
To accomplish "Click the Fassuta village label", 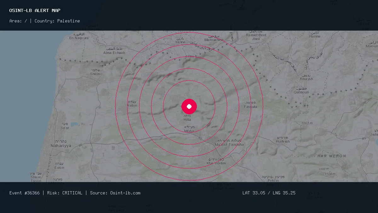I will 250,105.
